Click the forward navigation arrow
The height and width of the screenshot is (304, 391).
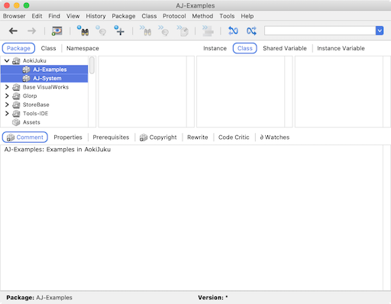pos(32,31)
